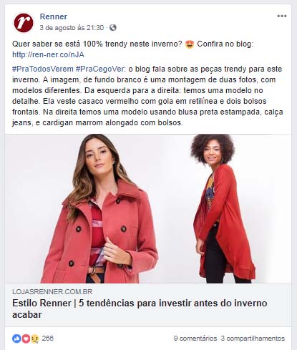Viewport: 297px width, 350px height.
Task: Open the Renner page name link
Action: pos(54,16)
